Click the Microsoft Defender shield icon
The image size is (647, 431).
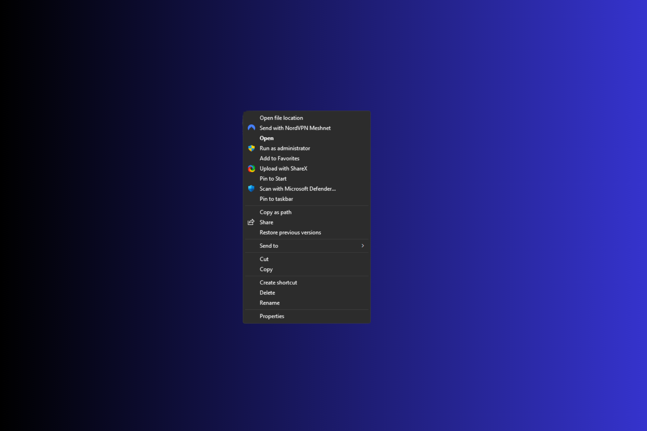(x=251, y=189)
